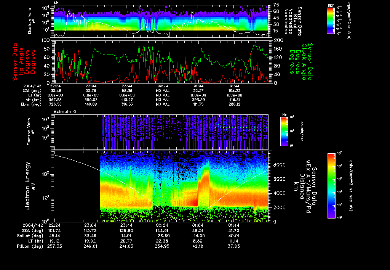Image resolution: width=390 pixels, height=270 pixels.
Task: Click the PdLon value 234.95
Action: point(162,246)
